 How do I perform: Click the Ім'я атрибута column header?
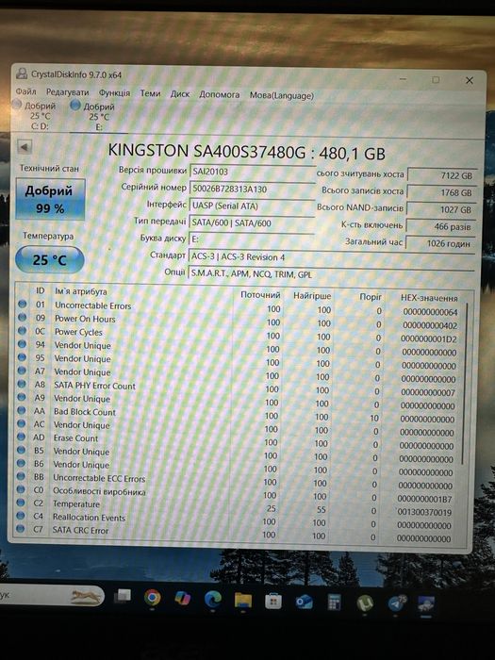[81, 291]
